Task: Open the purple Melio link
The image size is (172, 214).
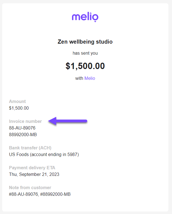Action: [90, 78]
